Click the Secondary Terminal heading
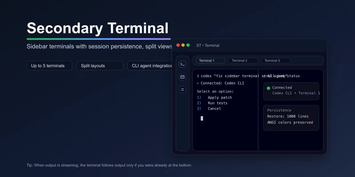This screenshot has height=177, width=355. click(x=98, y=28)
